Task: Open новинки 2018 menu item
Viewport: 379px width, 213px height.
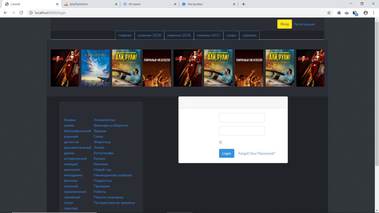Action: pyautogui.click(x=179, y=35)
